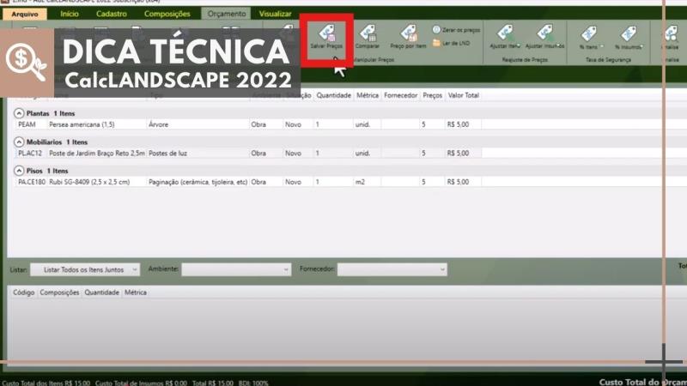Click Composições header in lower table
This screenshot has width=687, height=386.
[59, 293]
